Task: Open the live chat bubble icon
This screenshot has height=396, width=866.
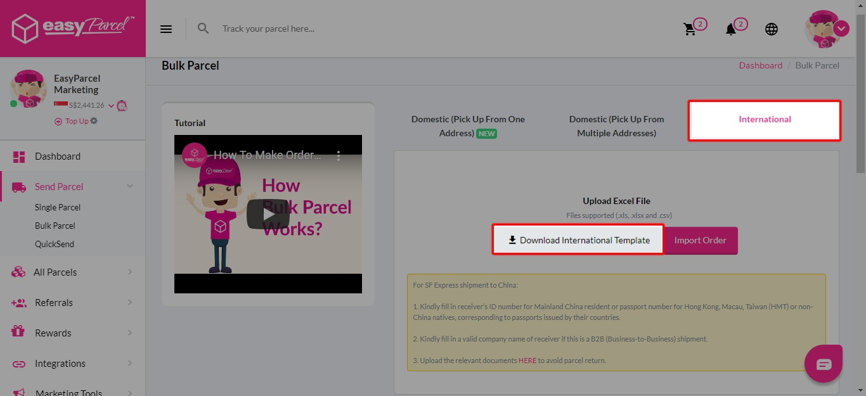Action: tap(823, 363)
